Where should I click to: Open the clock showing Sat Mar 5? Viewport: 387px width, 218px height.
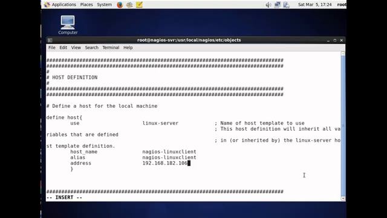pyautogui.click(x=314, y=4)
